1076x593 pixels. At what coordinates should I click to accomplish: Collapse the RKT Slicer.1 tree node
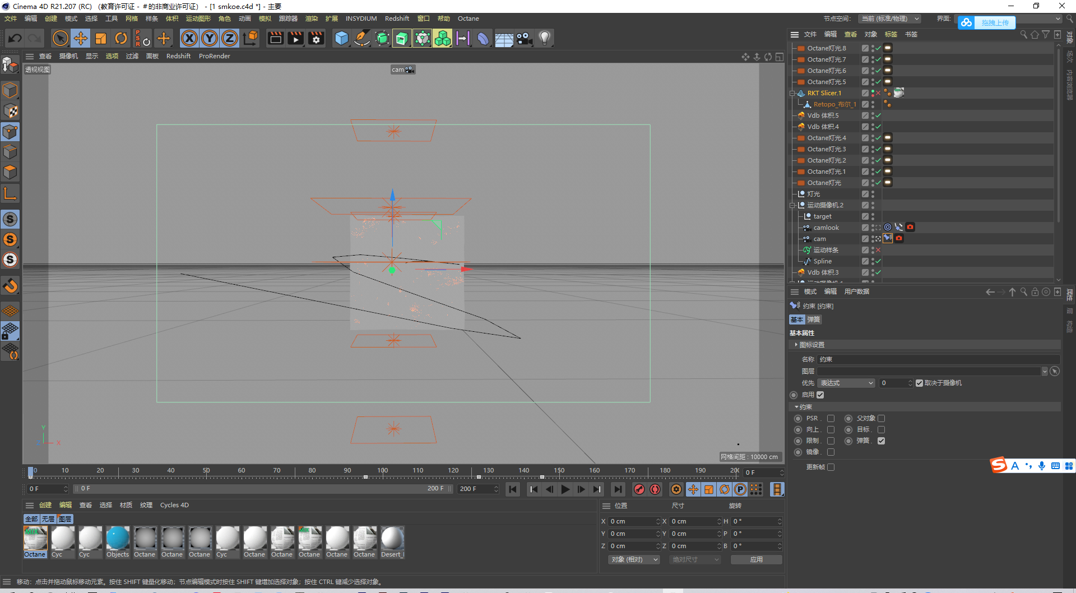pos(792,93)
